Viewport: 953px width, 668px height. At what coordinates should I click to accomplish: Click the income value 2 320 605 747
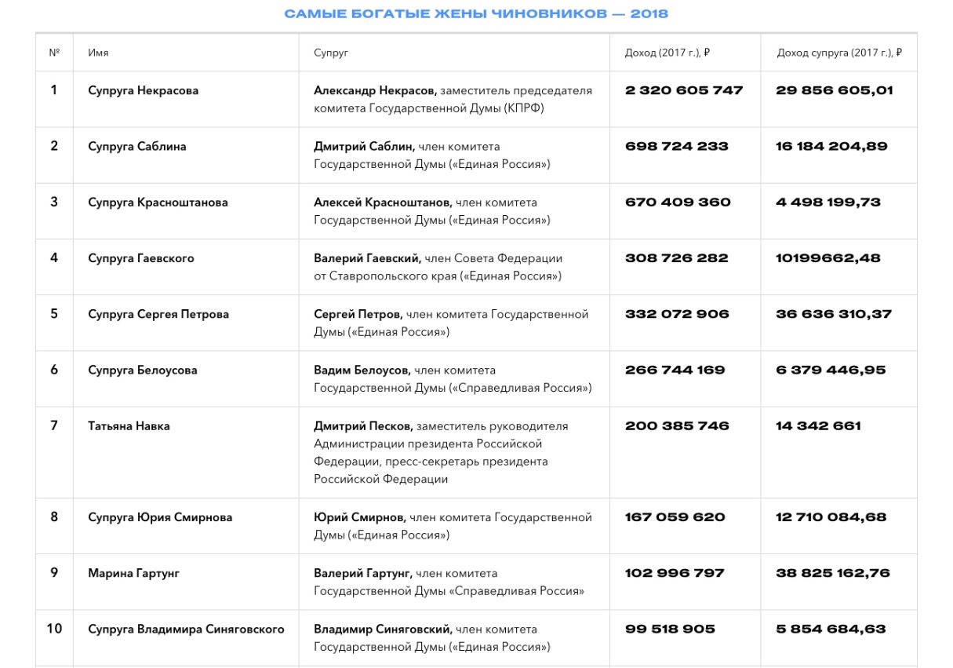click(x=683, y=90)
